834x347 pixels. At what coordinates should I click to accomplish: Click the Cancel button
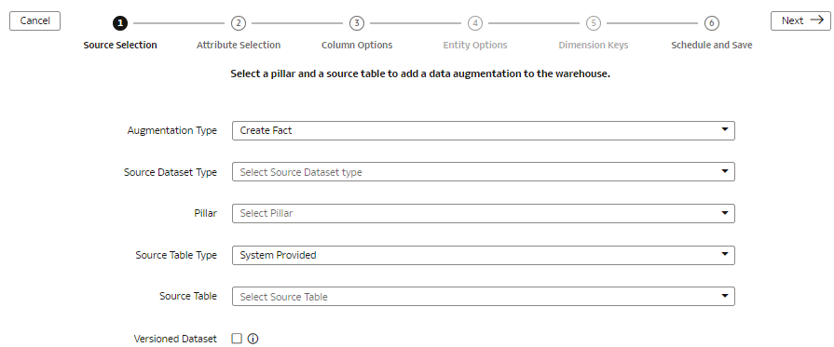point(35,20)
